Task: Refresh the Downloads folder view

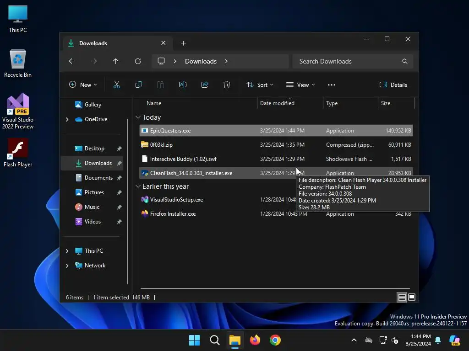Action: click(x=138, y=61)
